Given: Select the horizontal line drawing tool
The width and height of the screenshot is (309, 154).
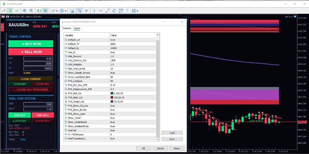Looking at the screenshot, I should (101, 11).
